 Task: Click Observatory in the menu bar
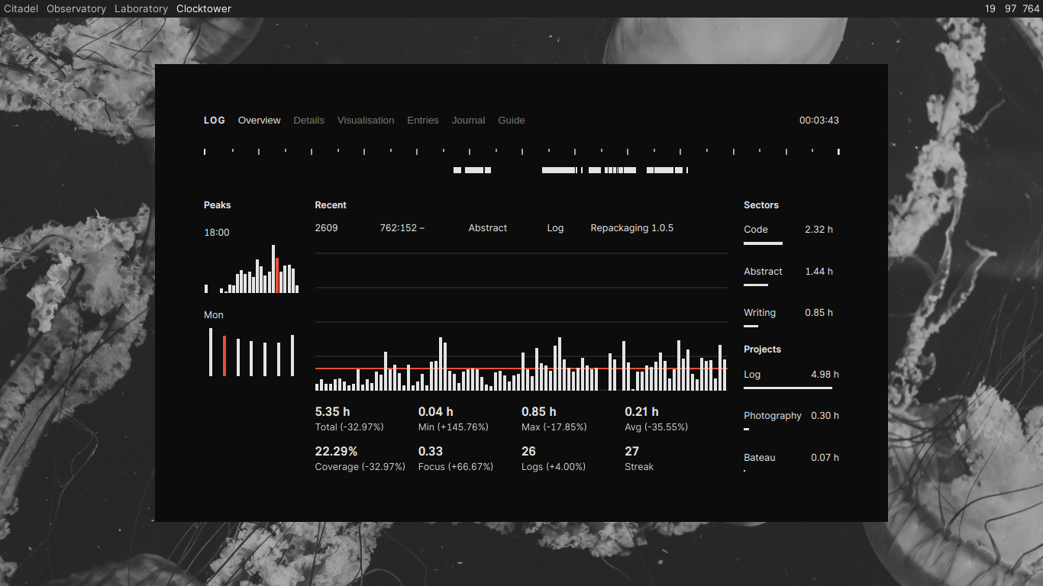[x=76, y=8]
